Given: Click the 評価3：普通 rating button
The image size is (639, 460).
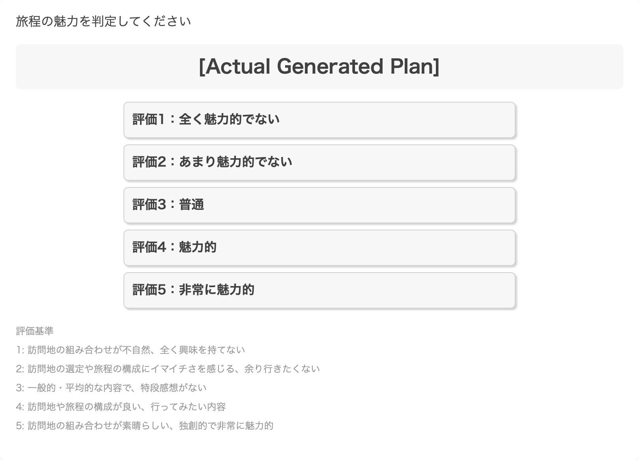Looking at the screenshot, I should (319, 205).
